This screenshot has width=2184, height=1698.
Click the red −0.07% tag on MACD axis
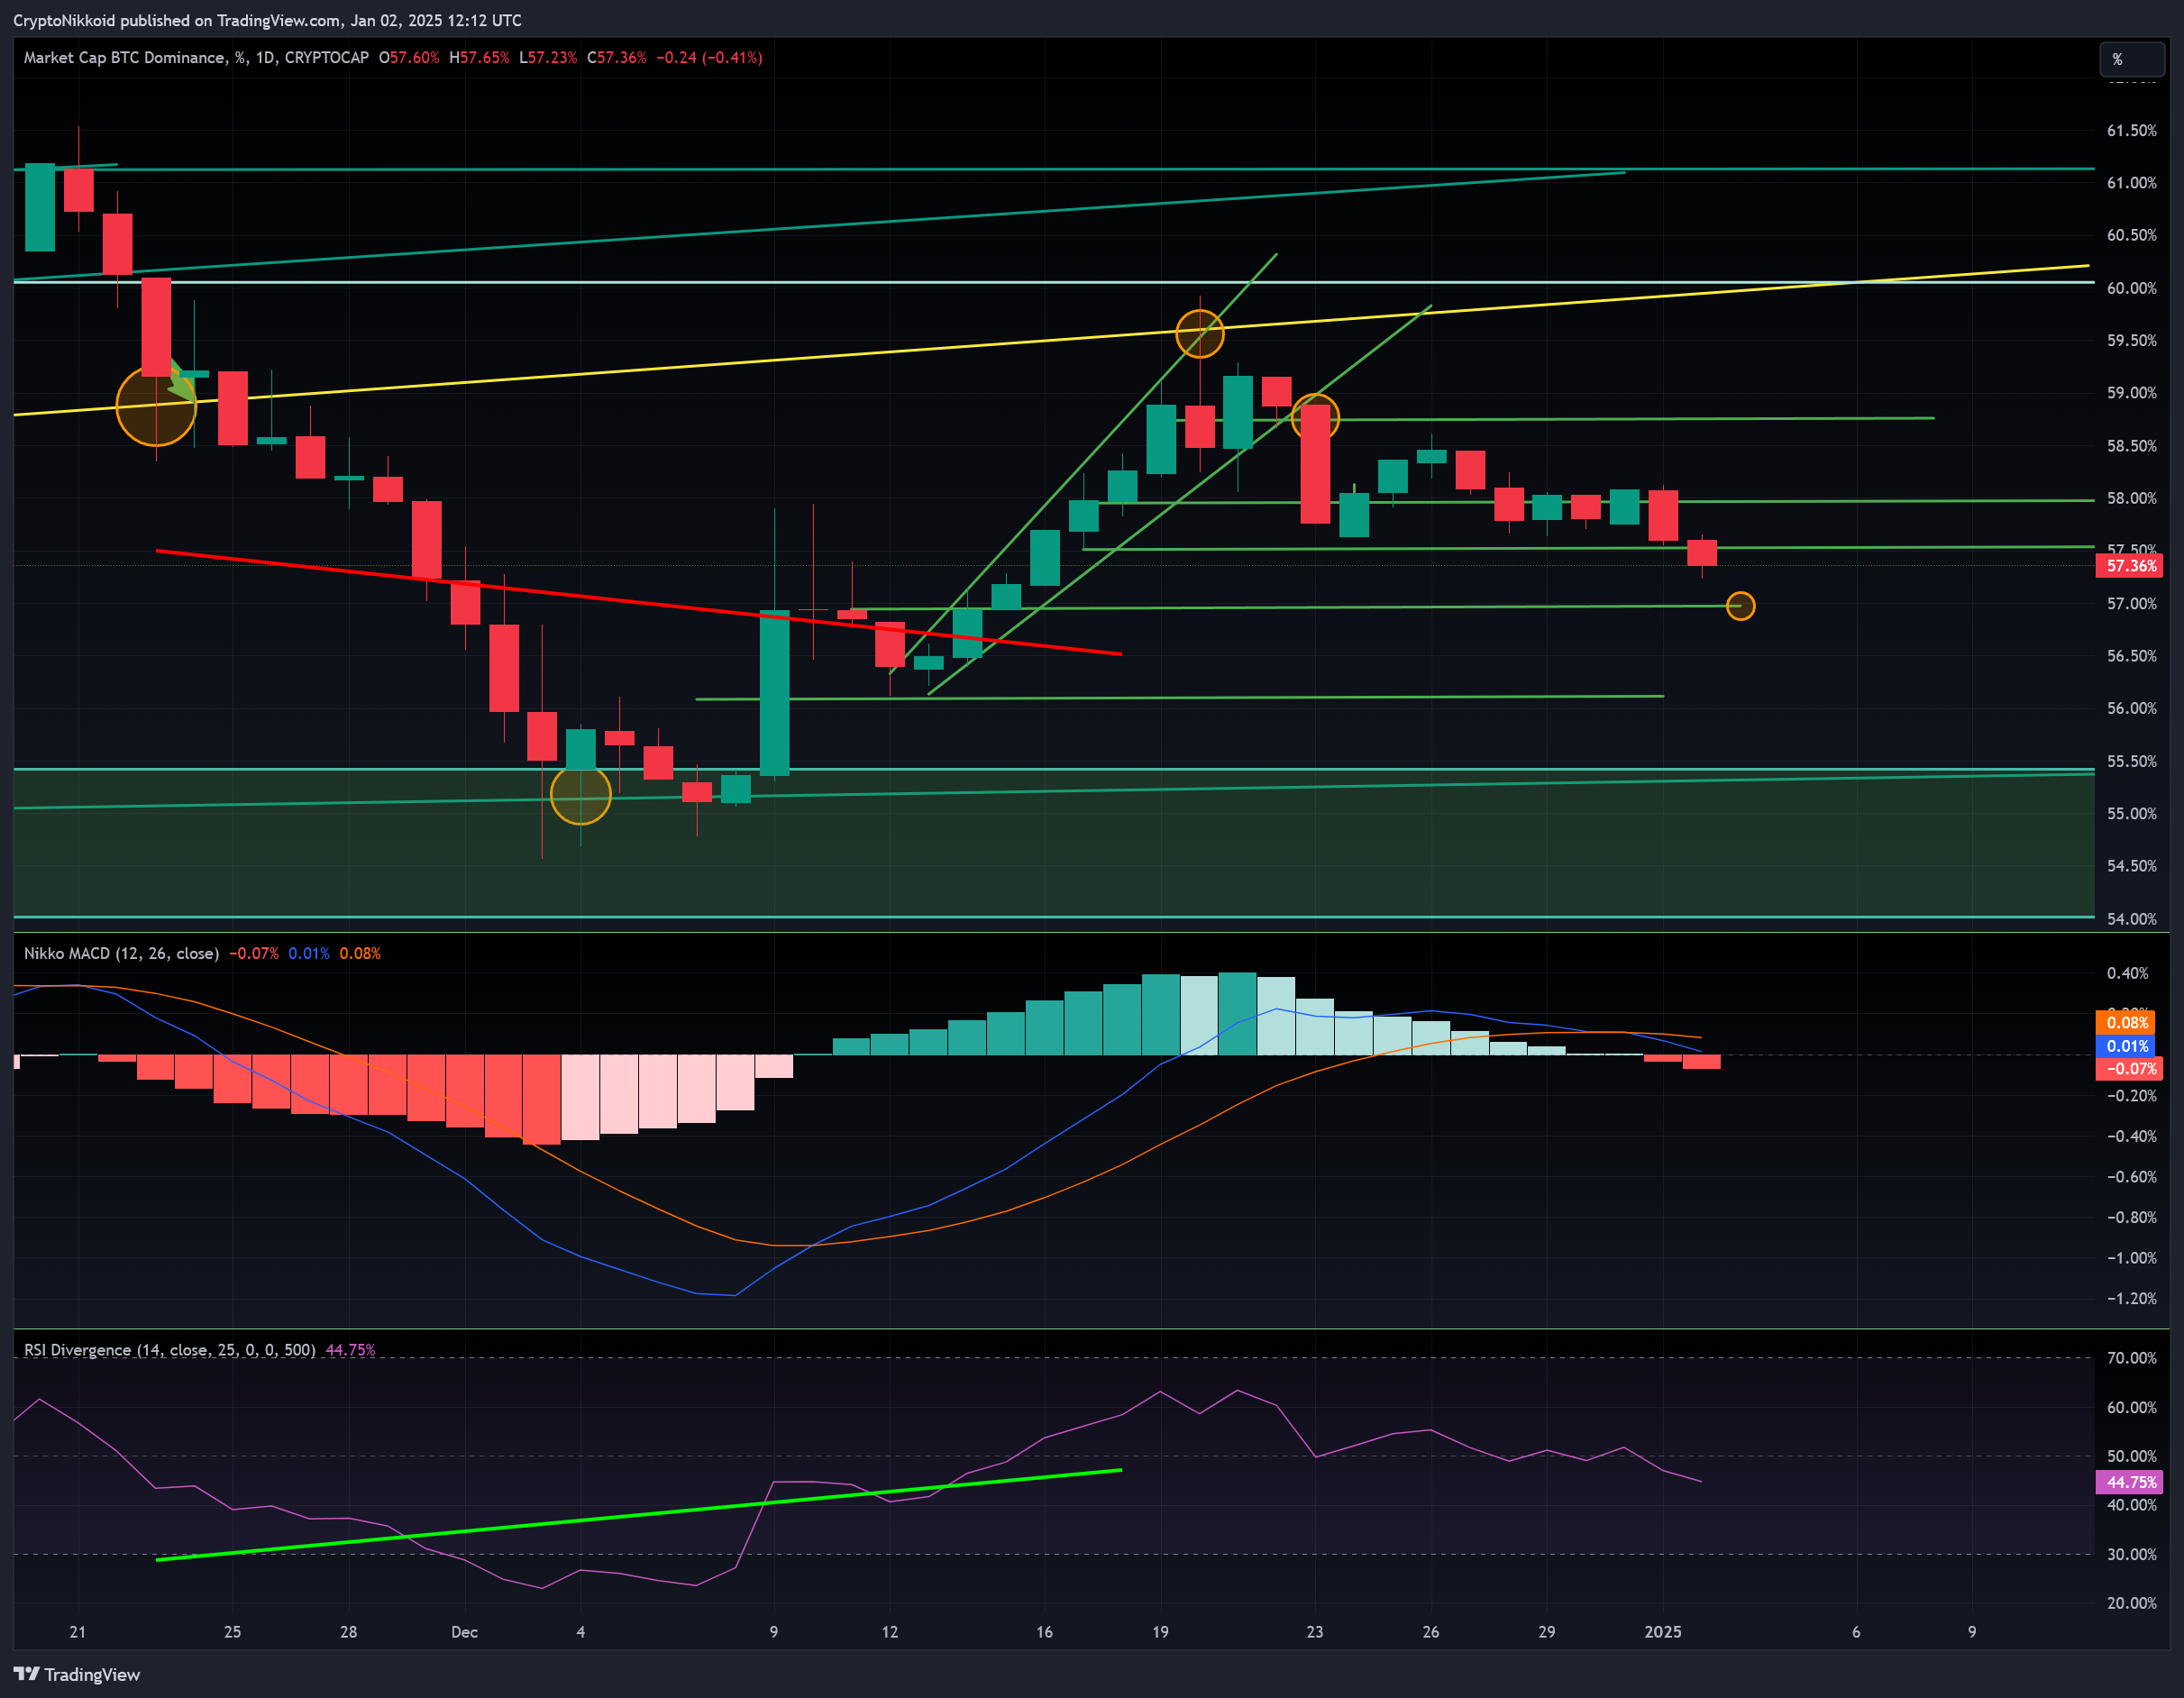point(2128,1069)
